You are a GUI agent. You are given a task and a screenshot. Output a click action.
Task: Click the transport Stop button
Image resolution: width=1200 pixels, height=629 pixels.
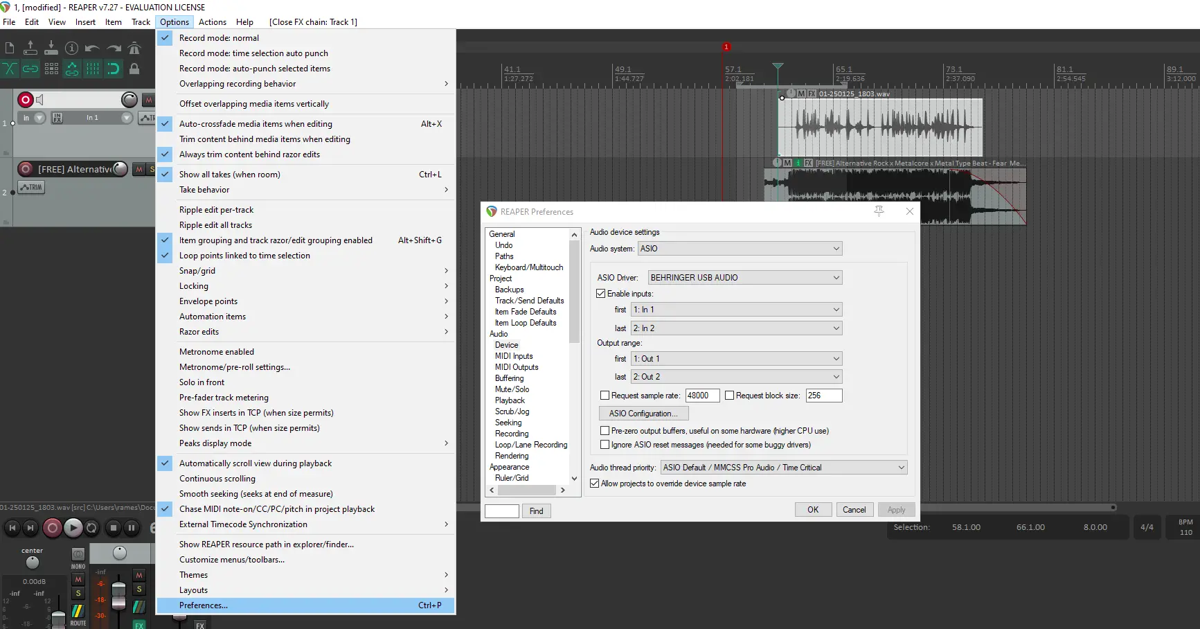click(114, 528)
